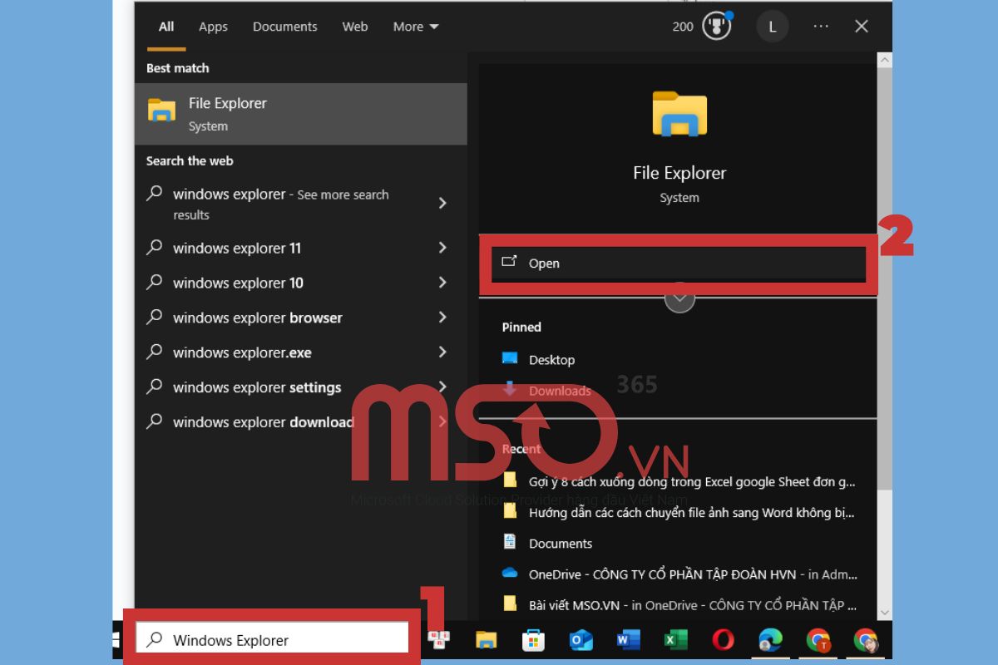Click the search icon beside windows explorer 11
The image size is (998, 665).
point(155,247)
